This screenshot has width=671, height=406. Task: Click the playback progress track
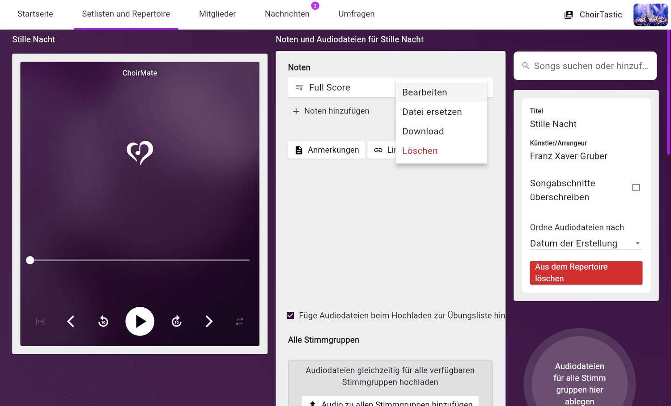coord(140,260)
